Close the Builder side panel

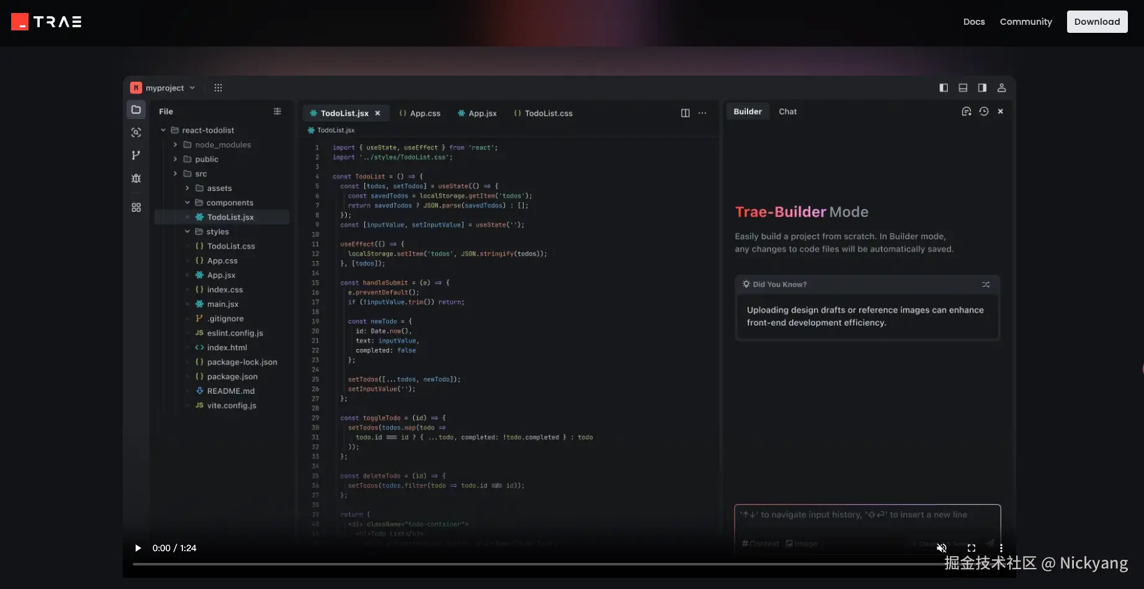[x=1000, y=112]
